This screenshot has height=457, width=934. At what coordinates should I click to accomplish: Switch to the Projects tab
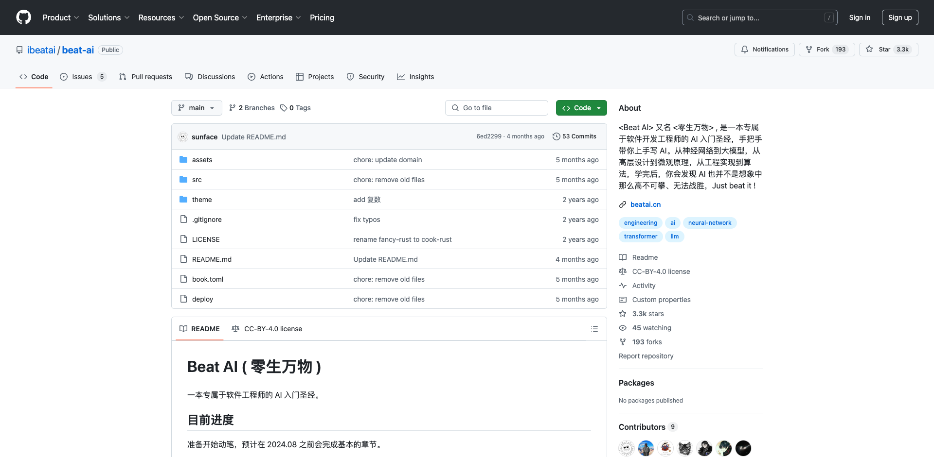pos(315,77)
